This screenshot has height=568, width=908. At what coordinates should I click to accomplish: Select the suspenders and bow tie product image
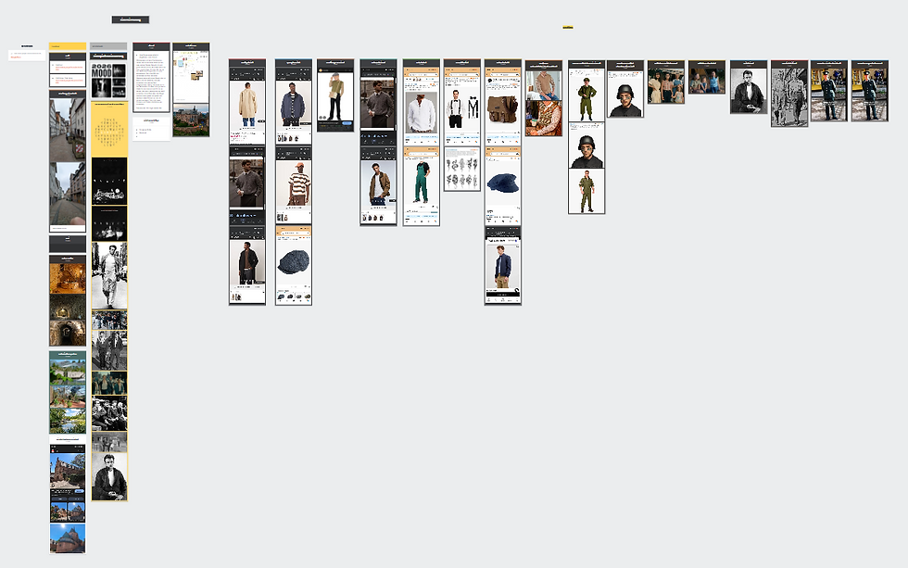point(462,108)
